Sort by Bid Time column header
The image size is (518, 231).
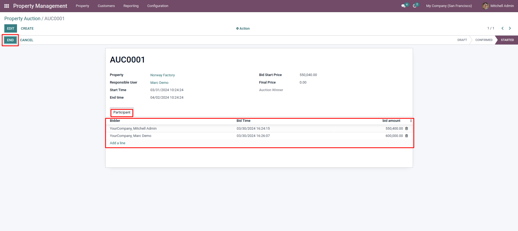pyautogui.click(x=243, y=121)
